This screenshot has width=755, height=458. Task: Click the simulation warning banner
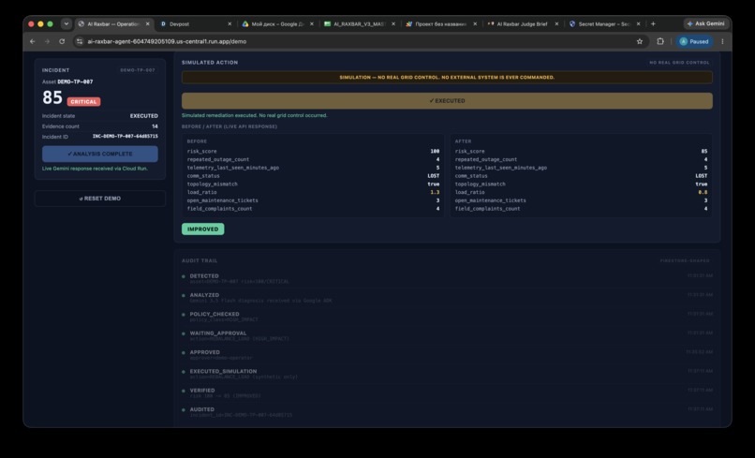pos(447,77)
